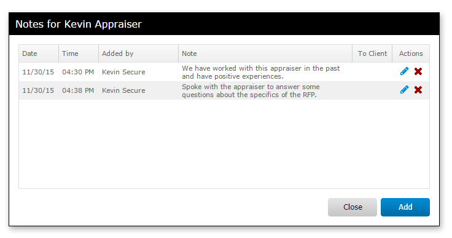Select the To Client column header

pyautogui.click(x=372, y=54)
